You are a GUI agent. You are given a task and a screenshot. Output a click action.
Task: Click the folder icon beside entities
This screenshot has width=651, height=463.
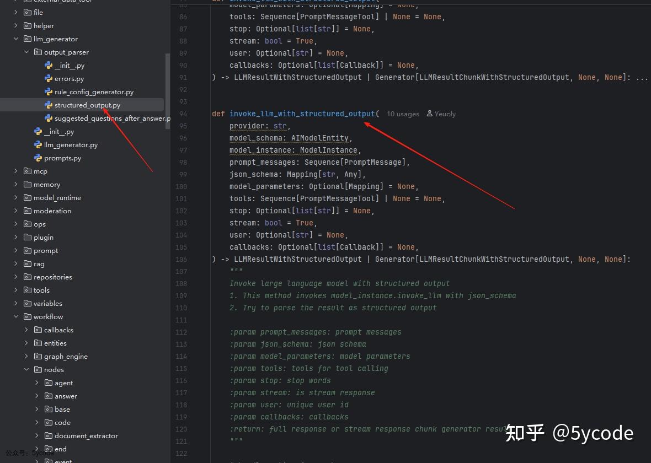[38, 343]
